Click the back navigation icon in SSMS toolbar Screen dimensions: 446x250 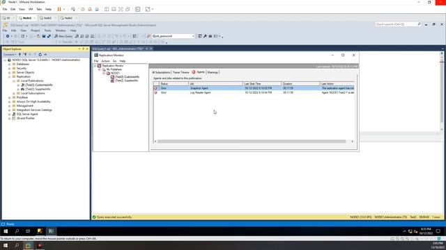click(x=8, y=36)
